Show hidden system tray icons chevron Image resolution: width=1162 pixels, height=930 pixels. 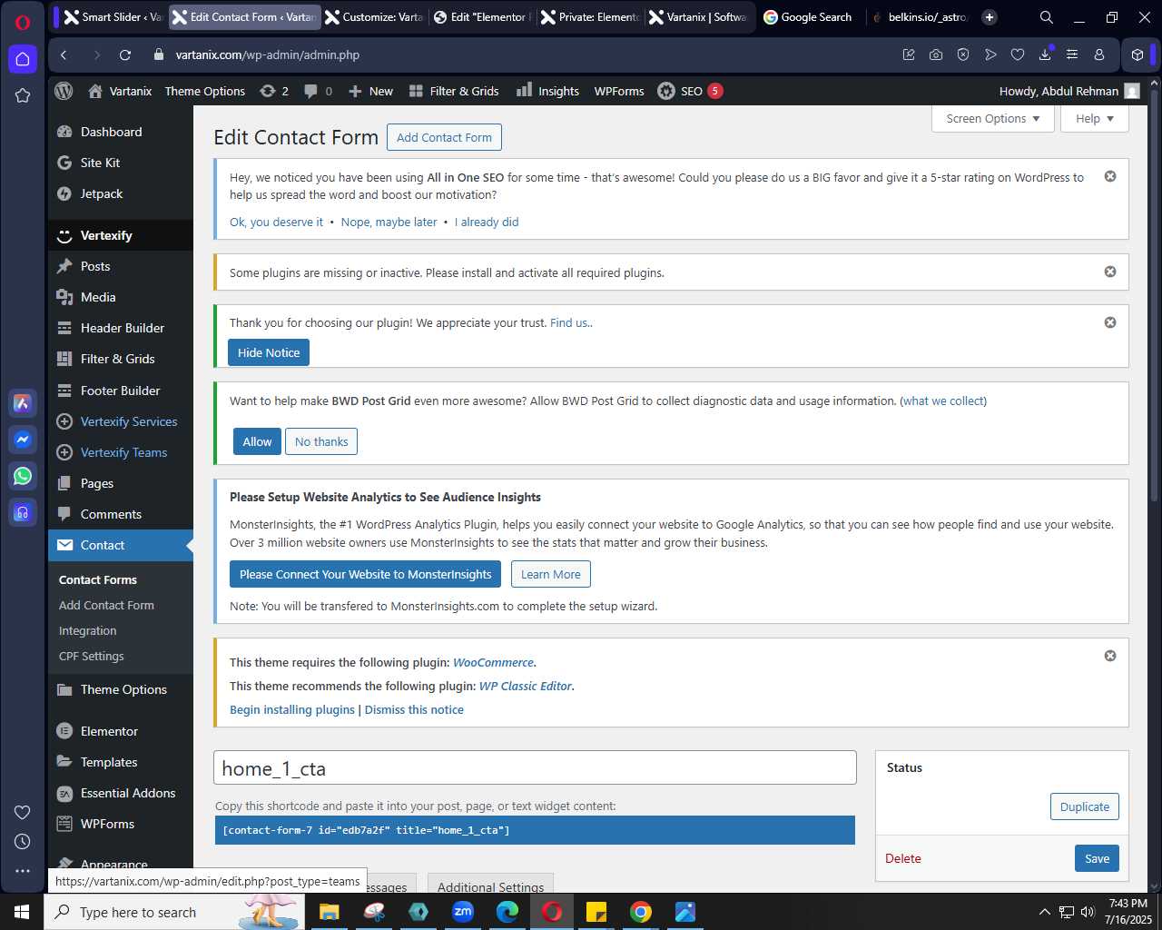(1044, 912)
